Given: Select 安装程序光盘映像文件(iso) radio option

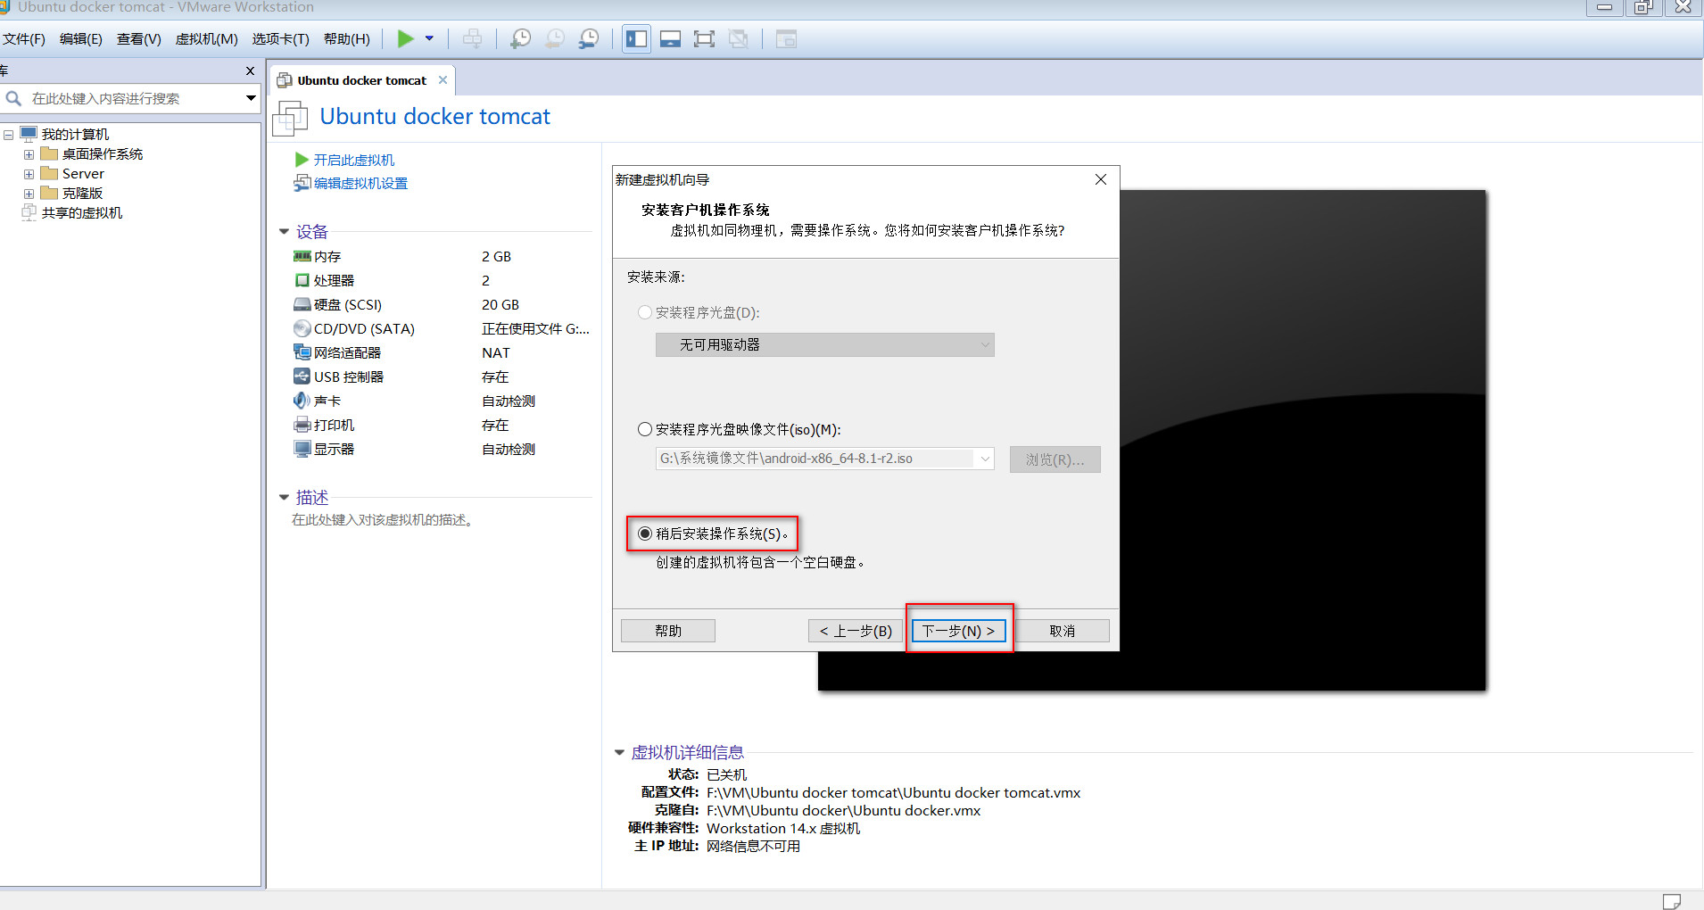Looking at the screenshot, I should tap(645, 429).
